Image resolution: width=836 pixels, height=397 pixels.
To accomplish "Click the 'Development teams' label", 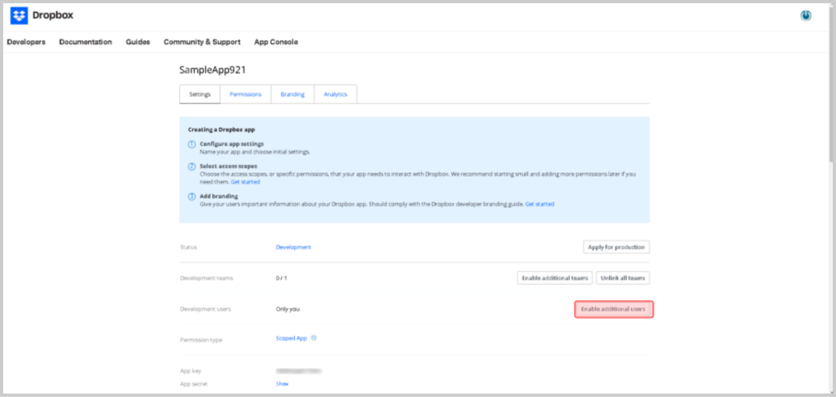I will pos(206,278).
